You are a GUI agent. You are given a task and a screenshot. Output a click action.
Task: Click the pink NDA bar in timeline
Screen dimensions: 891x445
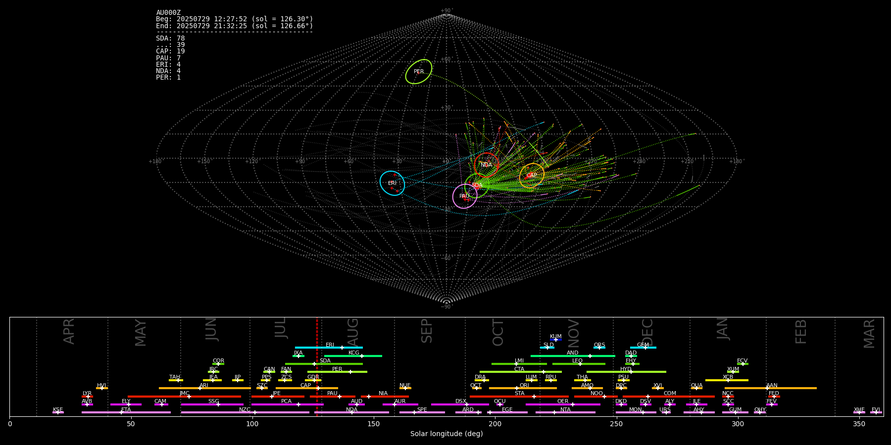pyautogui.click(x=351, y=412)
